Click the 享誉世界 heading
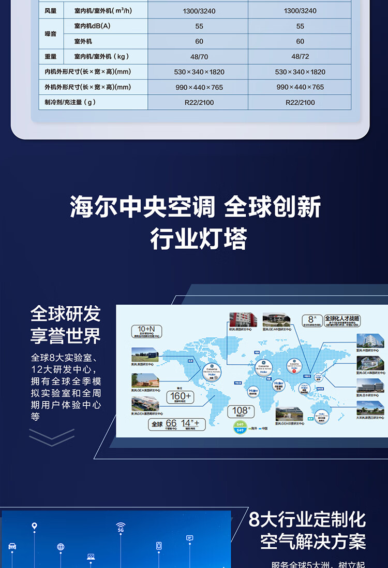The width and height of the screenshot is (388, 568). (x=66, y=336)
